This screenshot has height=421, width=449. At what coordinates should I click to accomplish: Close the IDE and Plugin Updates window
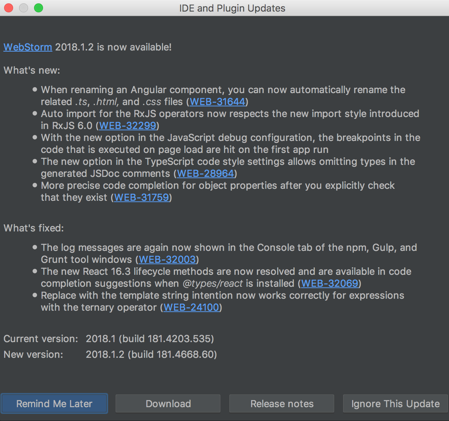click(9, 8)
